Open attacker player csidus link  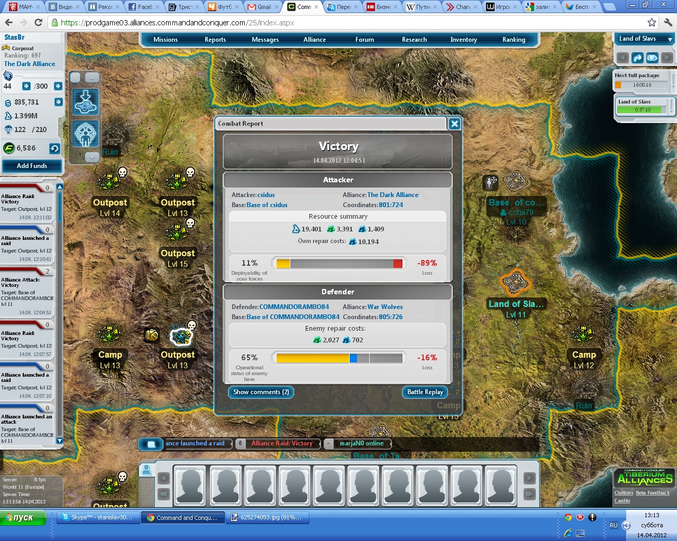click(x=266, y=195)
